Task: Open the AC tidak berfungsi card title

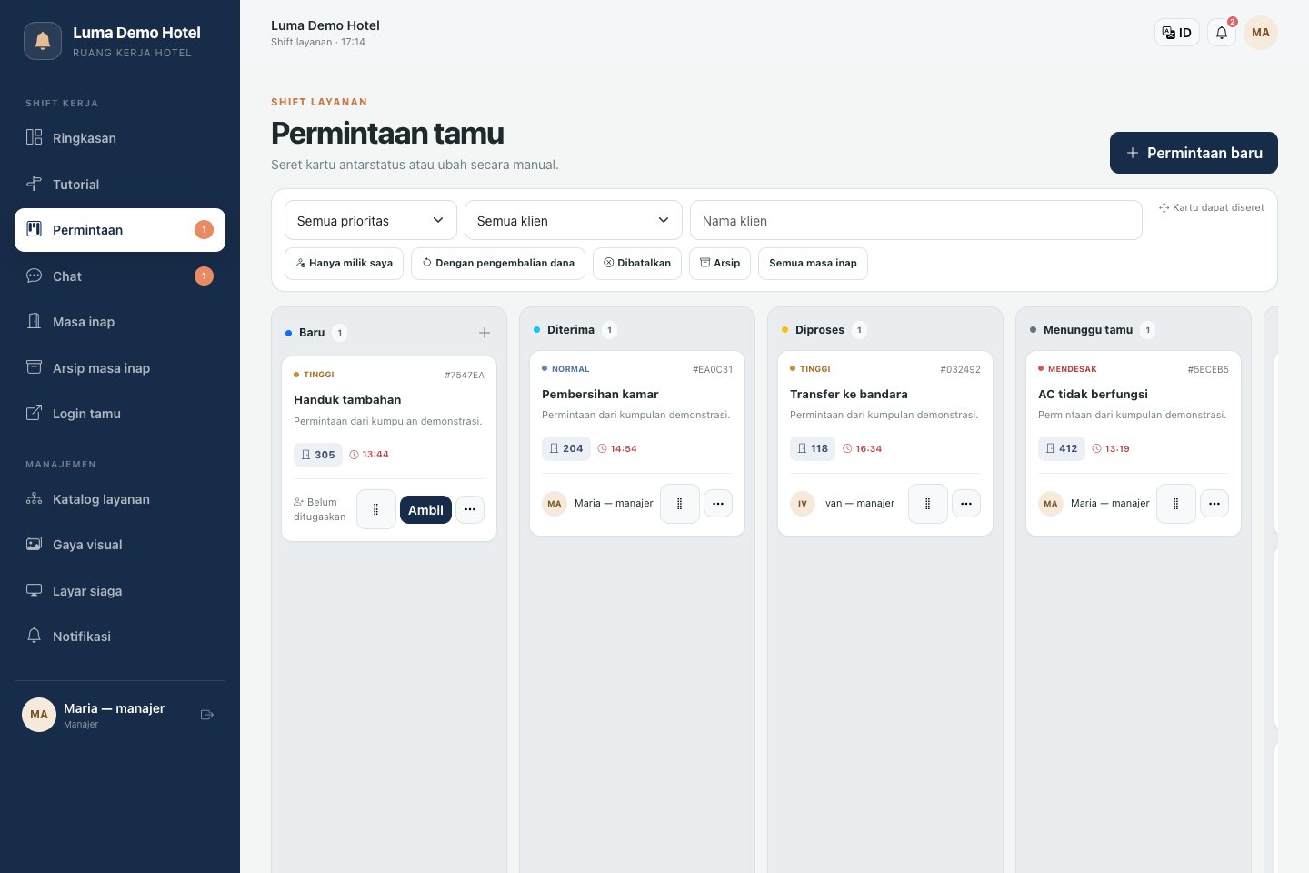Action: click(1093, 394)
